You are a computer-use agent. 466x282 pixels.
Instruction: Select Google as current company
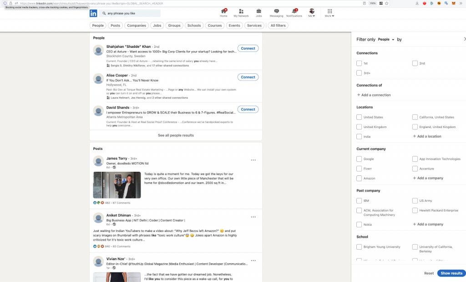pyautogui.click(x=359, y=159)
